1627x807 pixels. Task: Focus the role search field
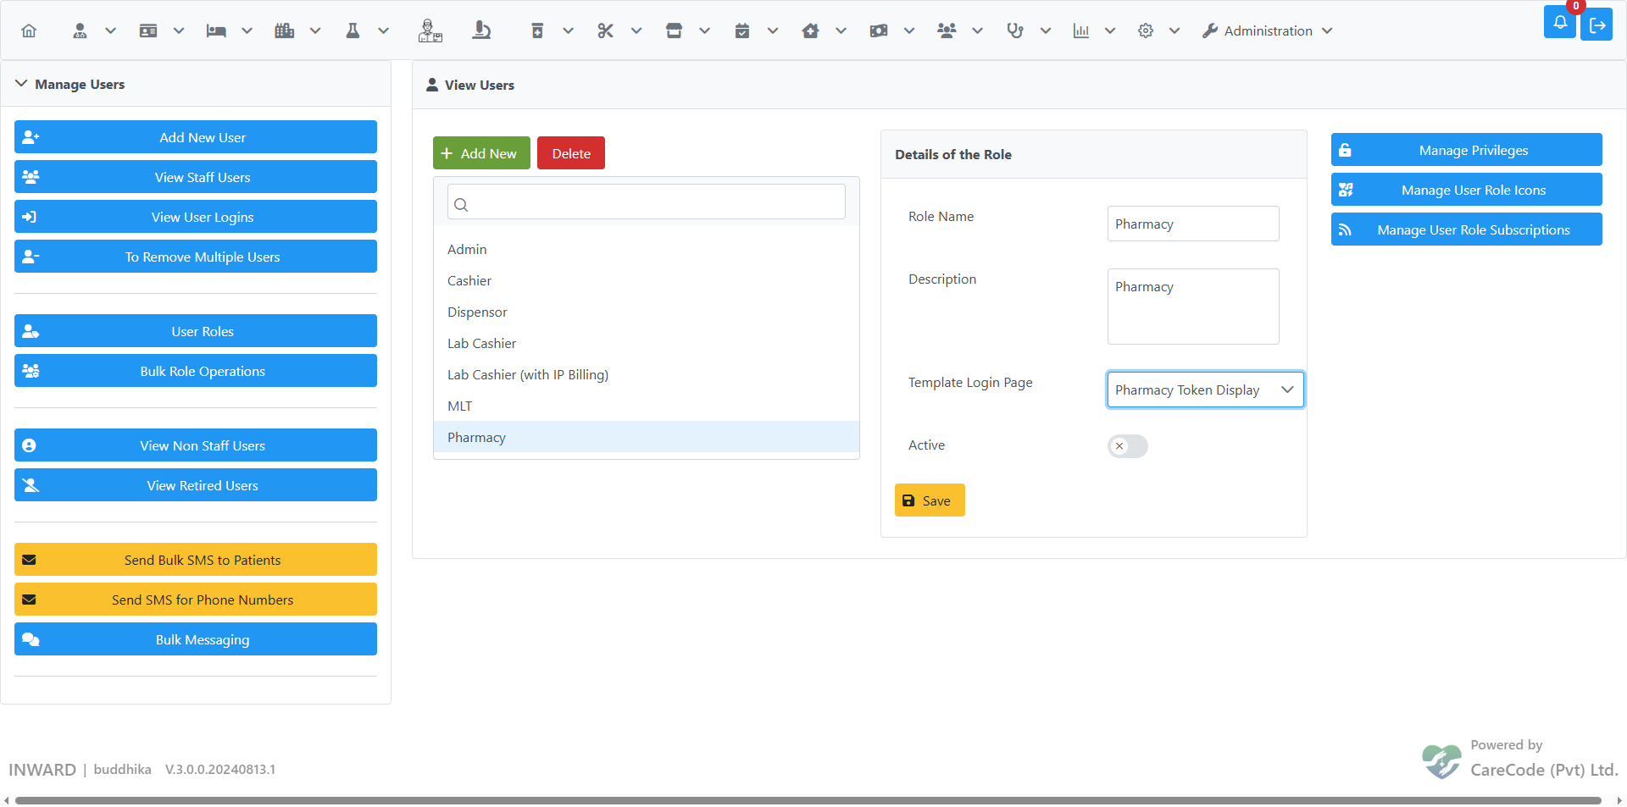click(647, 202)
